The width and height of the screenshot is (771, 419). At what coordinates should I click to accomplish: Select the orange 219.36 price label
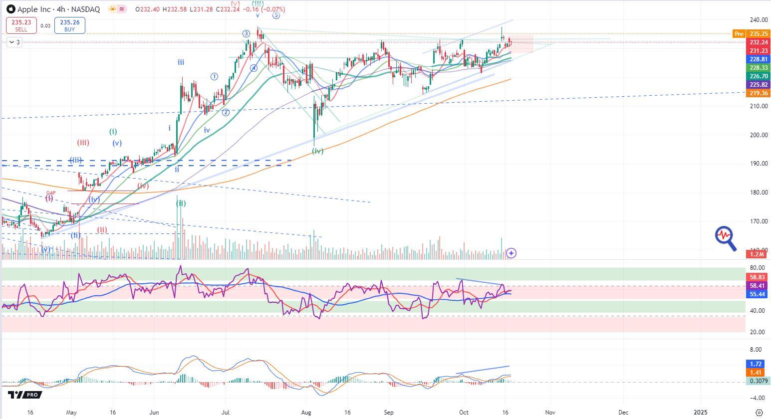pyautogui.click(x=759, y=93)
